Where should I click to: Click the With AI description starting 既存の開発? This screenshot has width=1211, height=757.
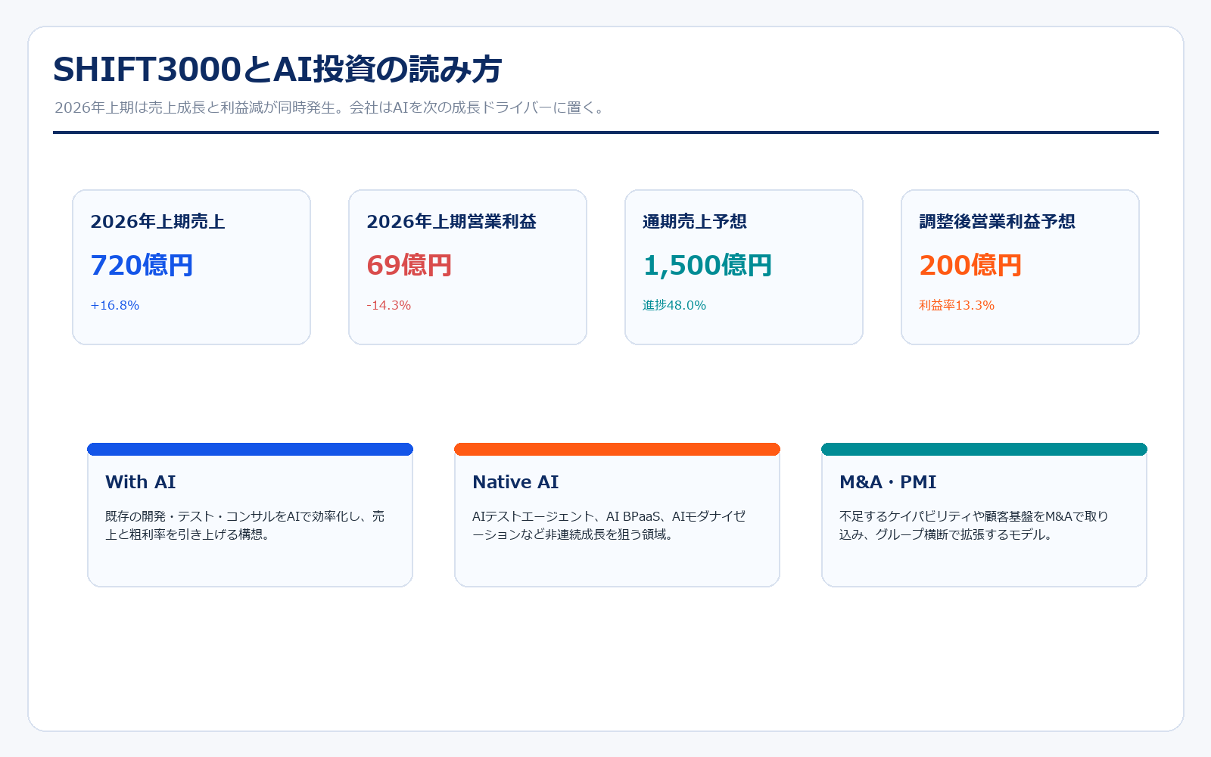[x=245, y=525]
